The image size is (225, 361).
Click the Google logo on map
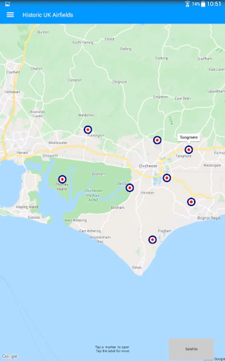[x=10, y=356]
